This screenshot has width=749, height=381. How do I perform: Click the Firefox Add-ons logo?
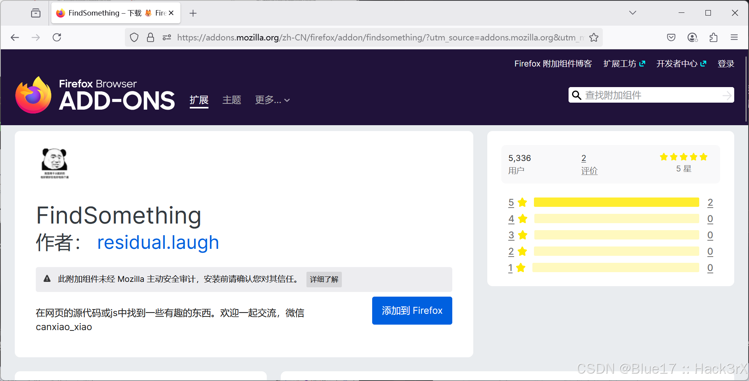(x=95, y=95)
